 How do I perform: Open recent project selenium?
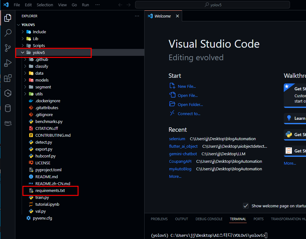click(x=177, y=139)
